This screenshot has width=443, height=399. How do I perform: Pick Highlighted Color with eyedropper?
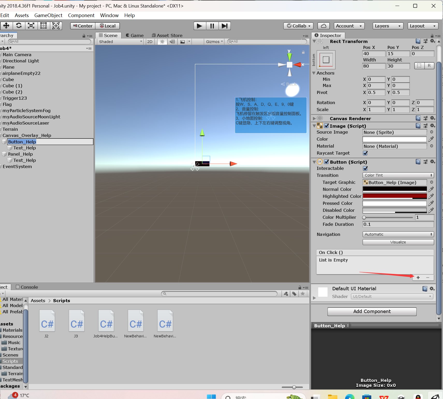431,197
